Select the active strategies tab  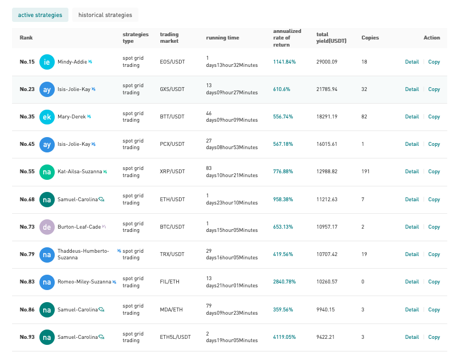(40, 15)
